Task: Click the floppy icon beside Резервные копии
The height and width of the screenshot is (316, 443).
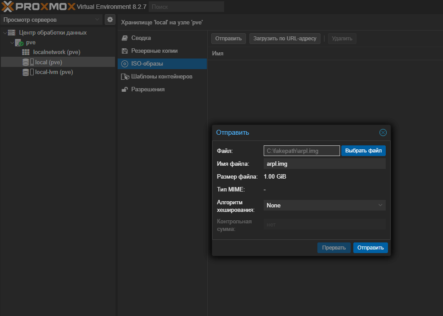Action: pyautogui.click(x=125, y=51)
